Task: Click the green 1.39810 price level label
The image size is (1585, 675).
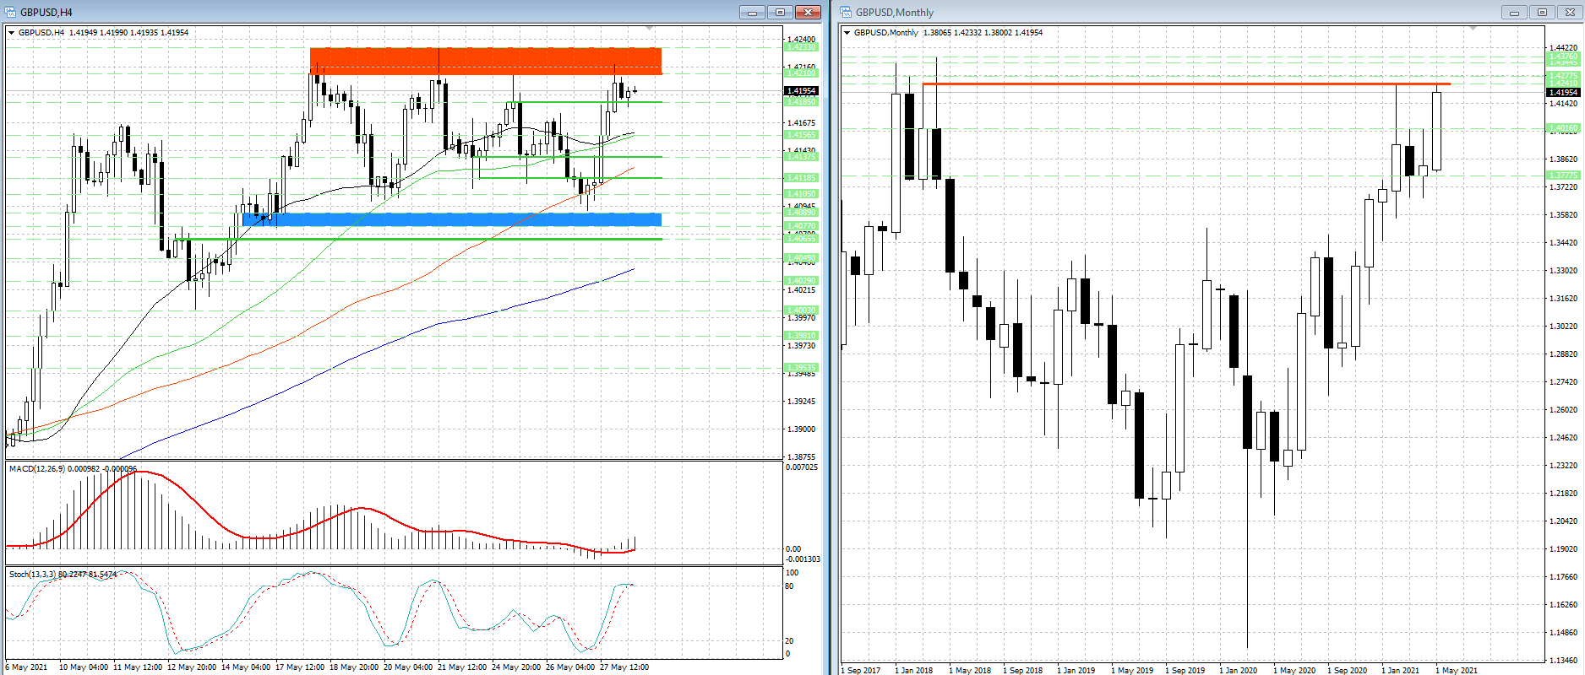Action: [x=801, y=336]
